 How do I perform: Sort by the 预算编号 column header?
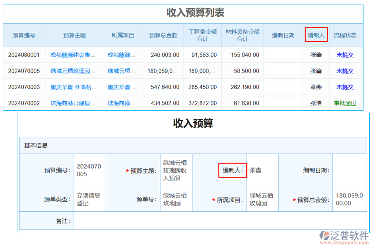(24, 35)
